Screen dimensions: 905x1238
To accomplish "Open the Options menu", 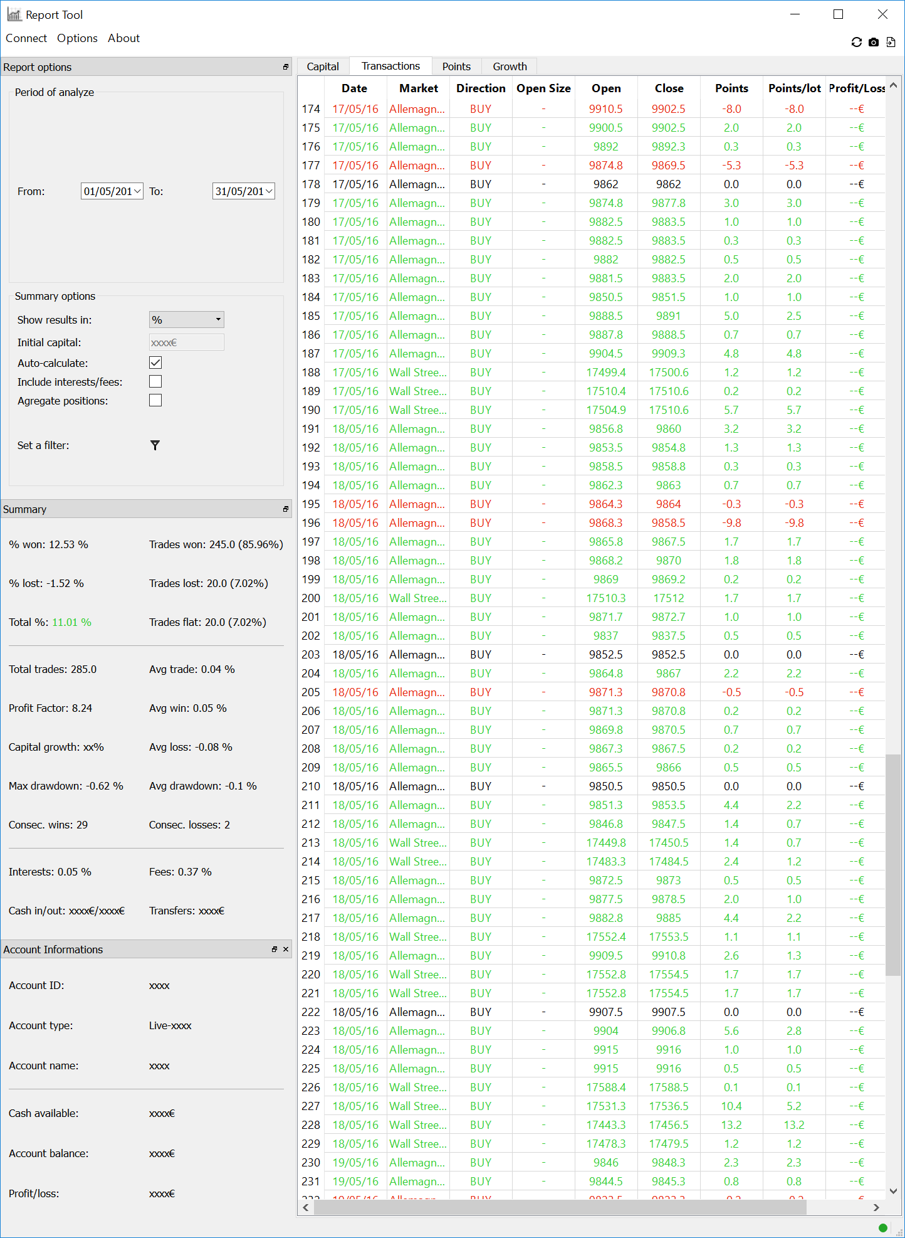I will [77, 38].
